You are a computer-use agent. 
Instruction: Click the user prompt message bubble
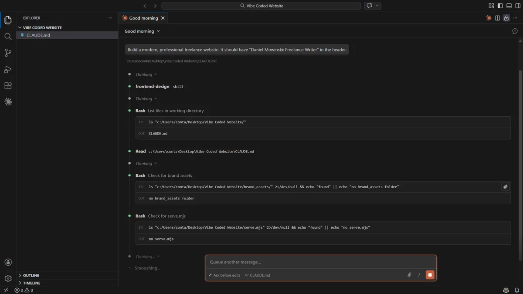237,50
